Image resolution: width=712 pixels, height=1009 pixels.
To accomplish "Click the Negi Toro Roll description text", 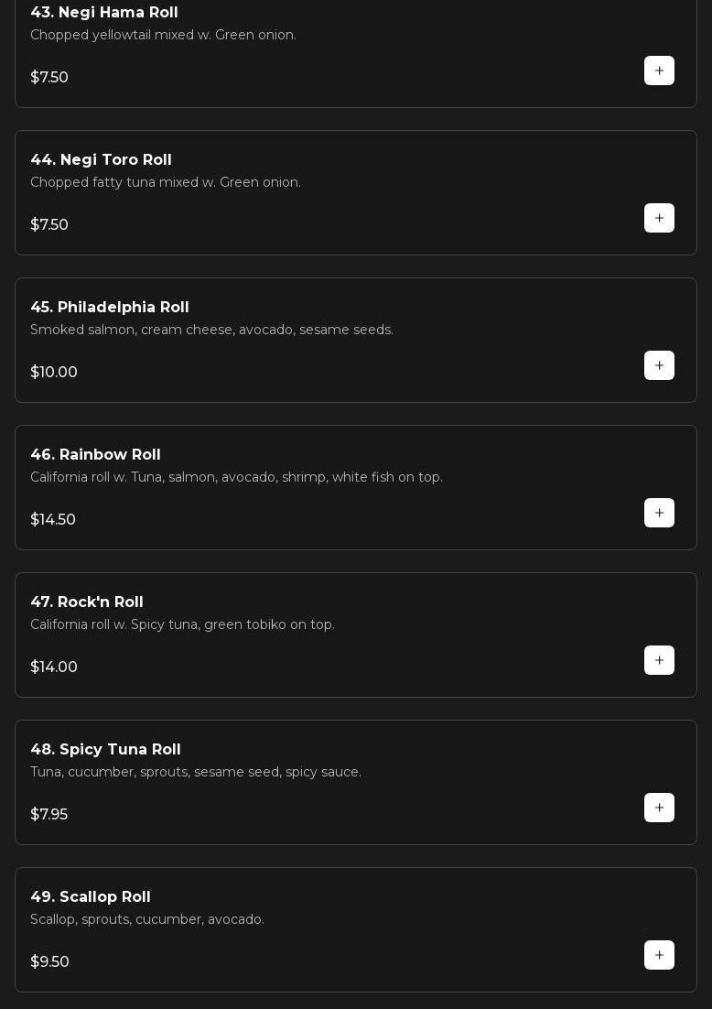I will click(x=165, y=182).
